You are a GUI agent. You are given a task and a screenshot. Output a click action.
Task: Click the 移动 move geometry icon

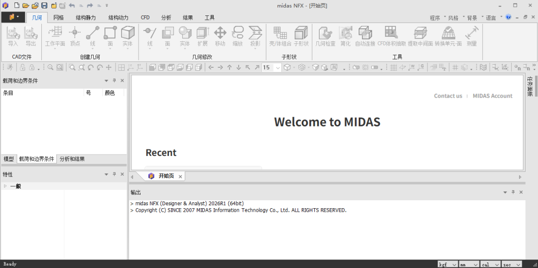220,37
